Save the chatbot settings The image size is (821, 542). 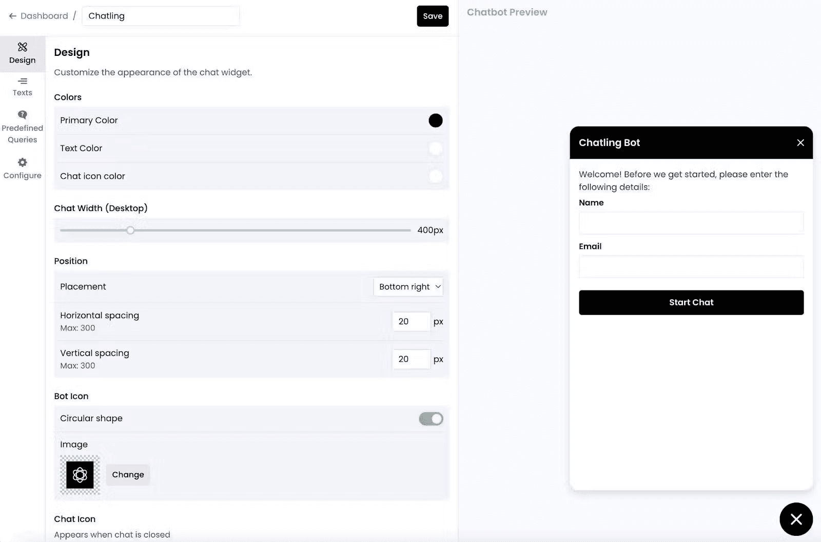433,16
